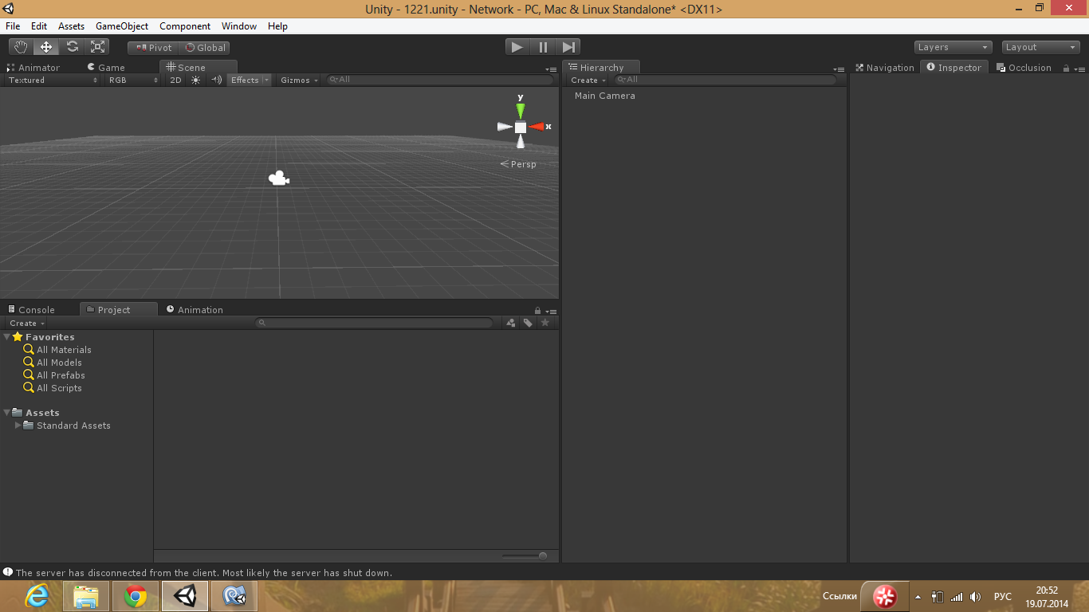Open the Project Create dropdown
The image size is (1089, 612).
tap(27, 323)
